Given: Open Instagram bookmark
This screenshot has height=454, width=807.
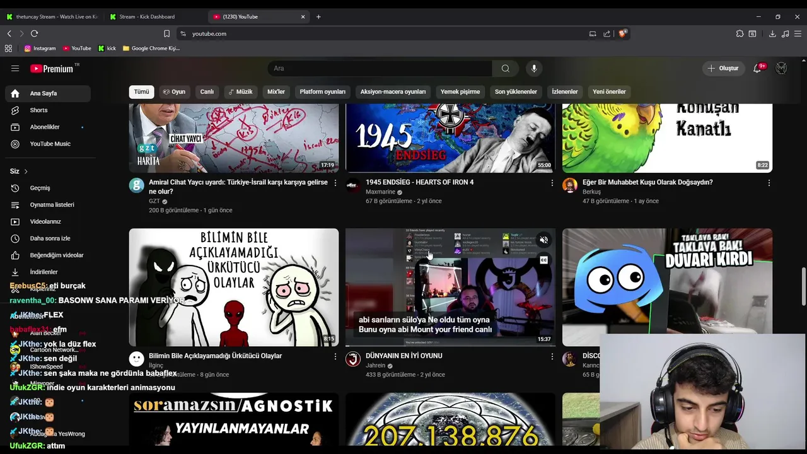Looking at the screenshot, I should click(40, 48).
